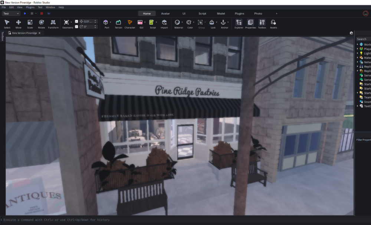Activate the Select tool
Image resolution: width=371 pixels, height=225 pixels.
[x=7, y=24]
